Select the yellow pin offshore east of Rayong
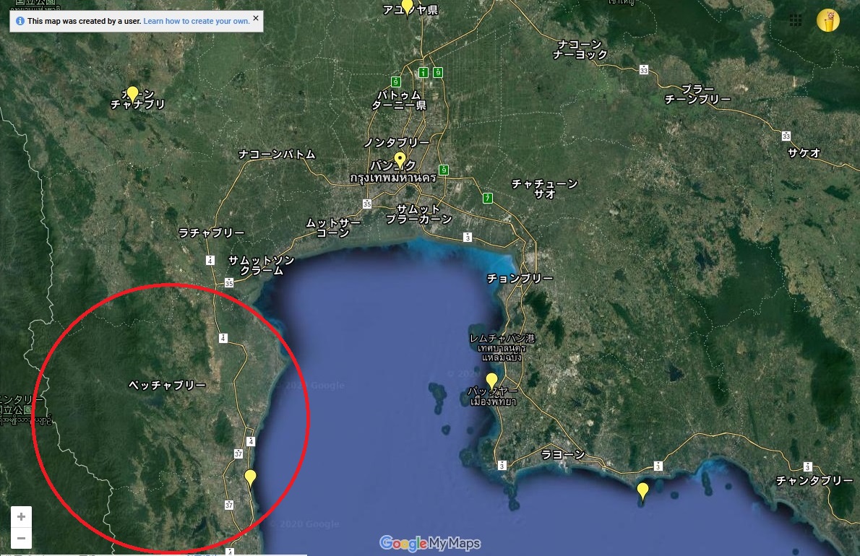 [x=642, y=491]
